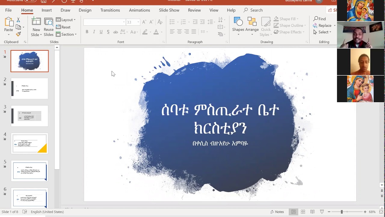Open the Transitions tab

[110, 10]
